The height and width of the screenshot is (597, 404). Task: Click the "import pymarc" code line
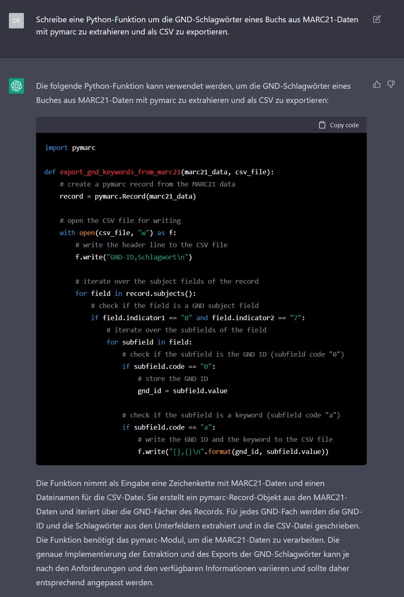pyautogui.click(x=70, y=148)
